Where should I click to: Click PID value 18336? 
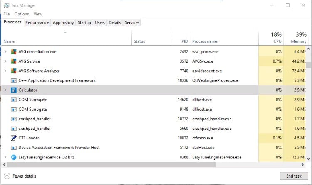coord(183,80)
